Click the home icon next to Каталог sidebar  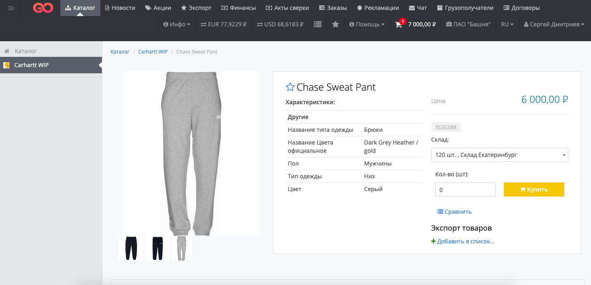[x=7, y=51]
